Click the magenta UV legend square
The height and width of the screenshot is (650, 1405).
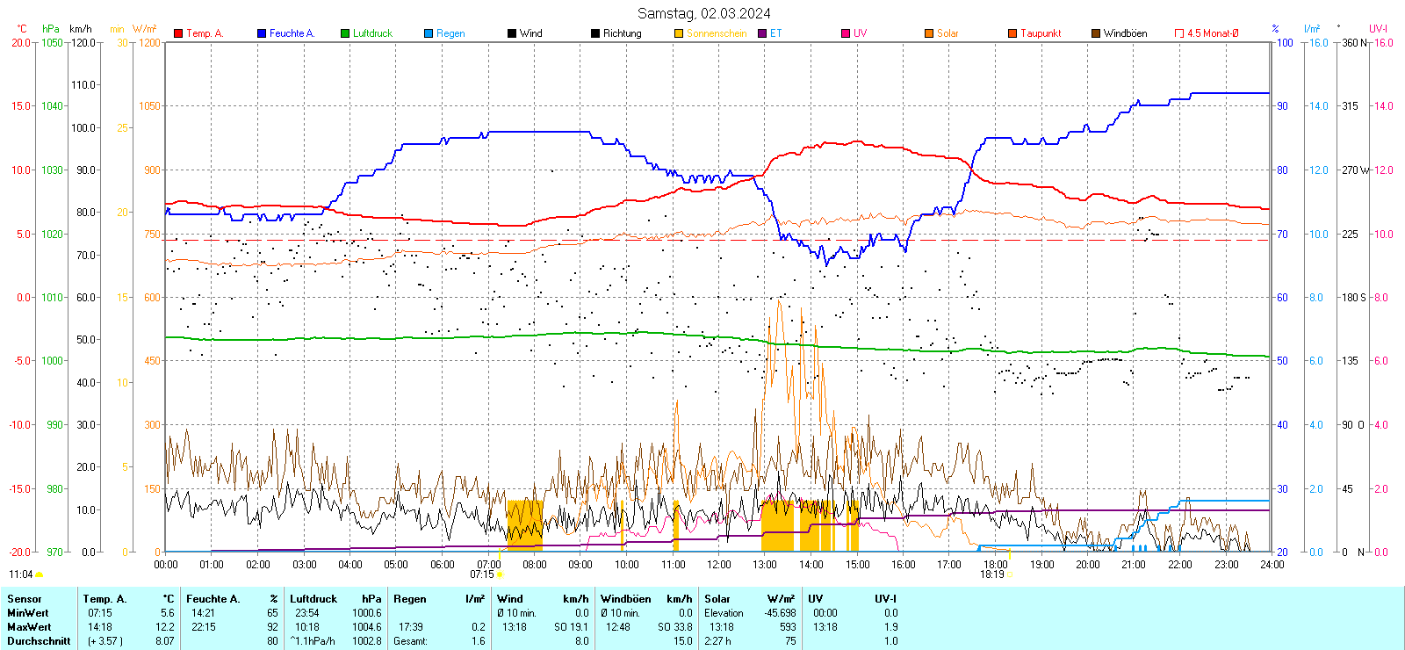point(846,33)
